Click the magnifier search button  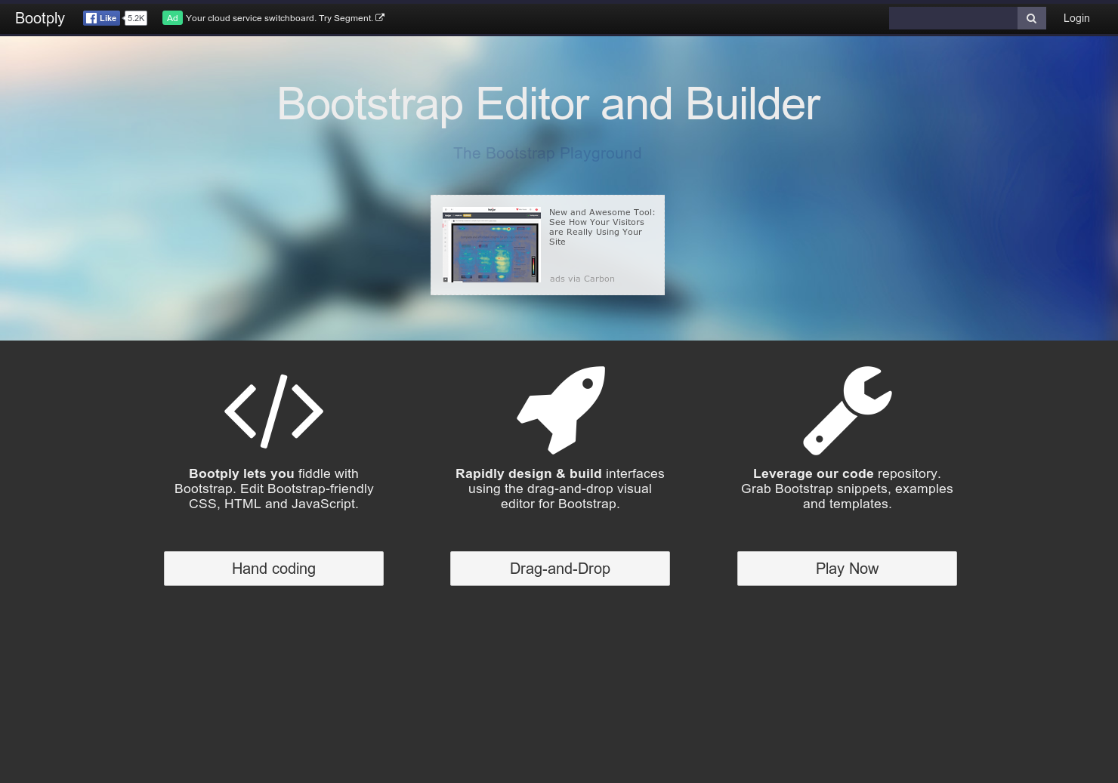tap(1032, 18)
